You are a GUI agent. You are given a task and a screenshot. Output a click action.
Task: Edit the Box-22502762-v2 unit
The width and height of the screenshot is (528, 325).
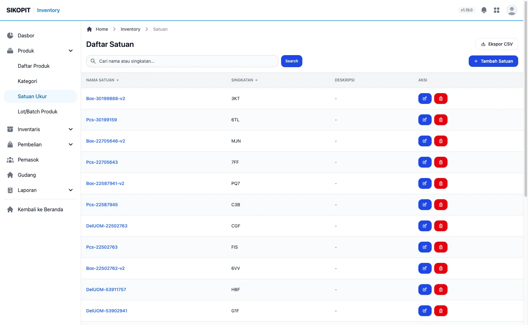pyautogui.click(x=425, y=268)
